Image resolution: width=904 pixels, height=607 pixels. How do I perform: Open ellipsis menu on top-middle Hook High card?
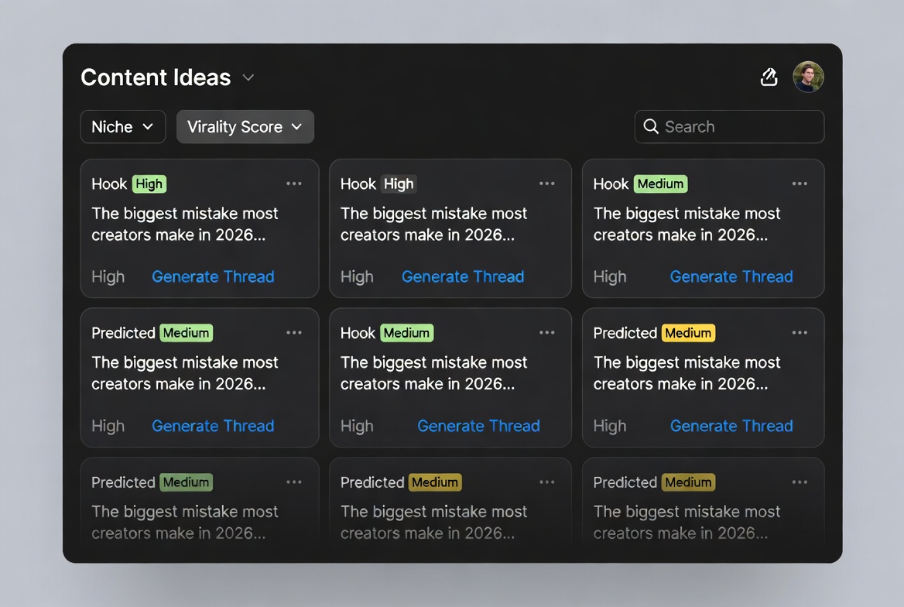547,183
